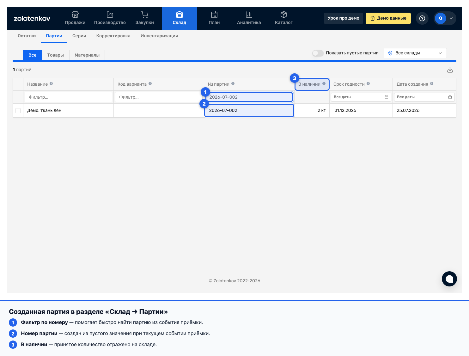Click the В наличии column header
Viewport: 469px width, 356px height.
pos(312,84)
